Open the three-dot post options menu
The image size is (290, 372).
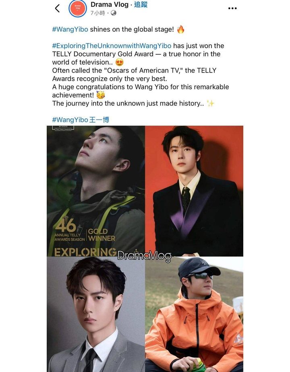(232, 8)
